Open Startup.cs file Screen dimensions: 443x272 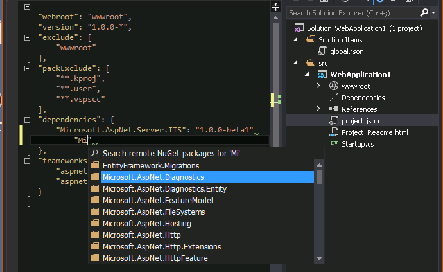tap(358, 144)
